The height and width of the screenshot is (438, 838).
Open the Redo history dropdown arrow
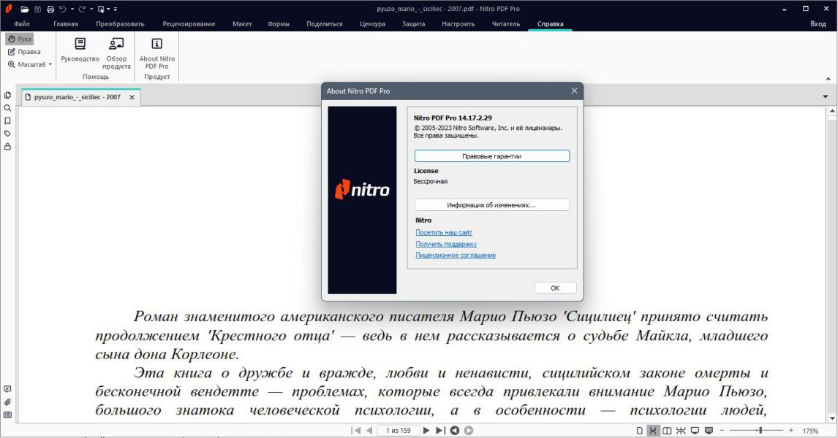point(91,9)
